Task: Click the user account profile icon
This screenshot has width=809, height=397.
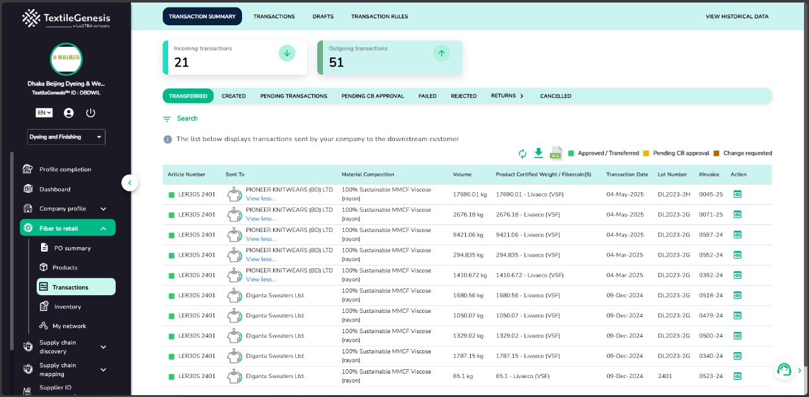Action: (x=69, y=113)
